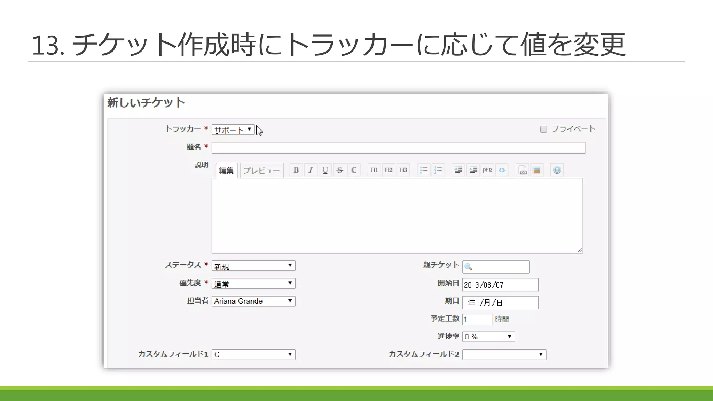This screenshot has width=713, height=401.
Task: Open the empty カスタムフィールド2 dropdown
Action: click(504, 355)
